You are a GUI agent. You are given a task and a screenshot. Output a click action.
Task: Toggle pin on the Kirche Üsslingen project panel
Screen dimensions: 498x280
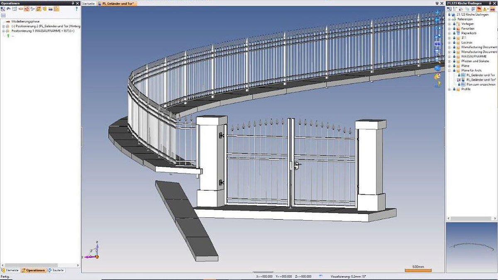click(x=490, y=3)
